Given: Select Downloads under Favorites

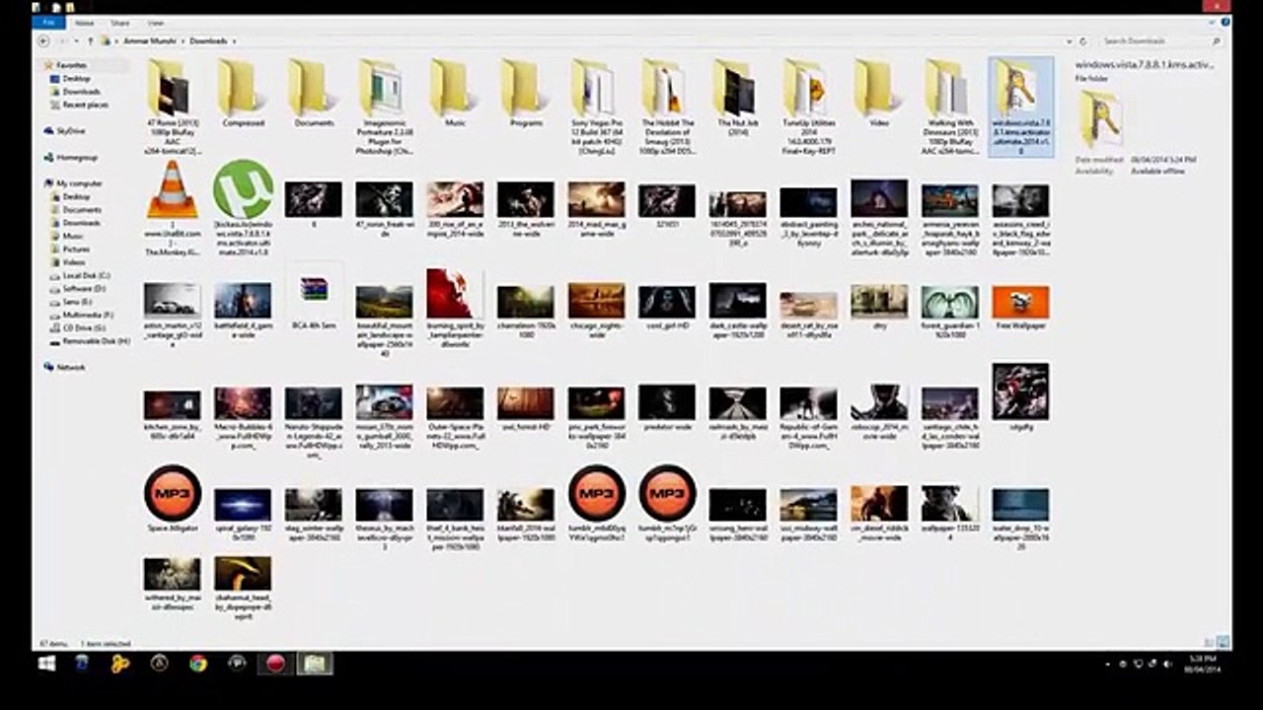Looking at the screenshot, I should click(81, 92).
